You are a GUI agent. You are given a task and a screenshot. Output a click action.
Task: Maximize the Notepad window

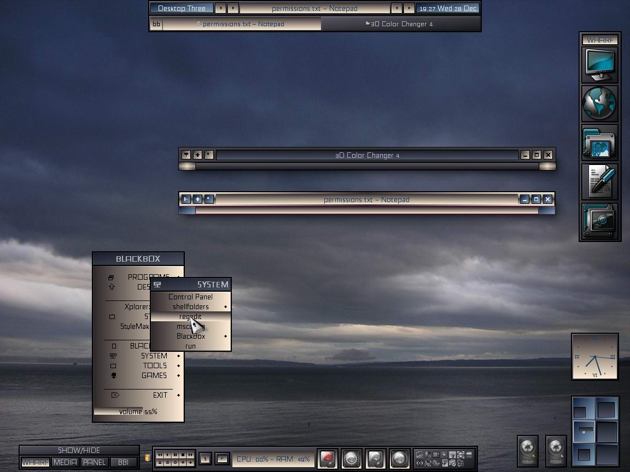coord(536,199)
